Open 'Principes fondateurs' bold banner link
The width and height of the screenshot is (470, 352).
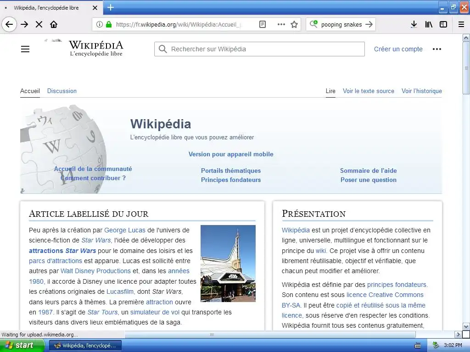[x=231, y=180]
